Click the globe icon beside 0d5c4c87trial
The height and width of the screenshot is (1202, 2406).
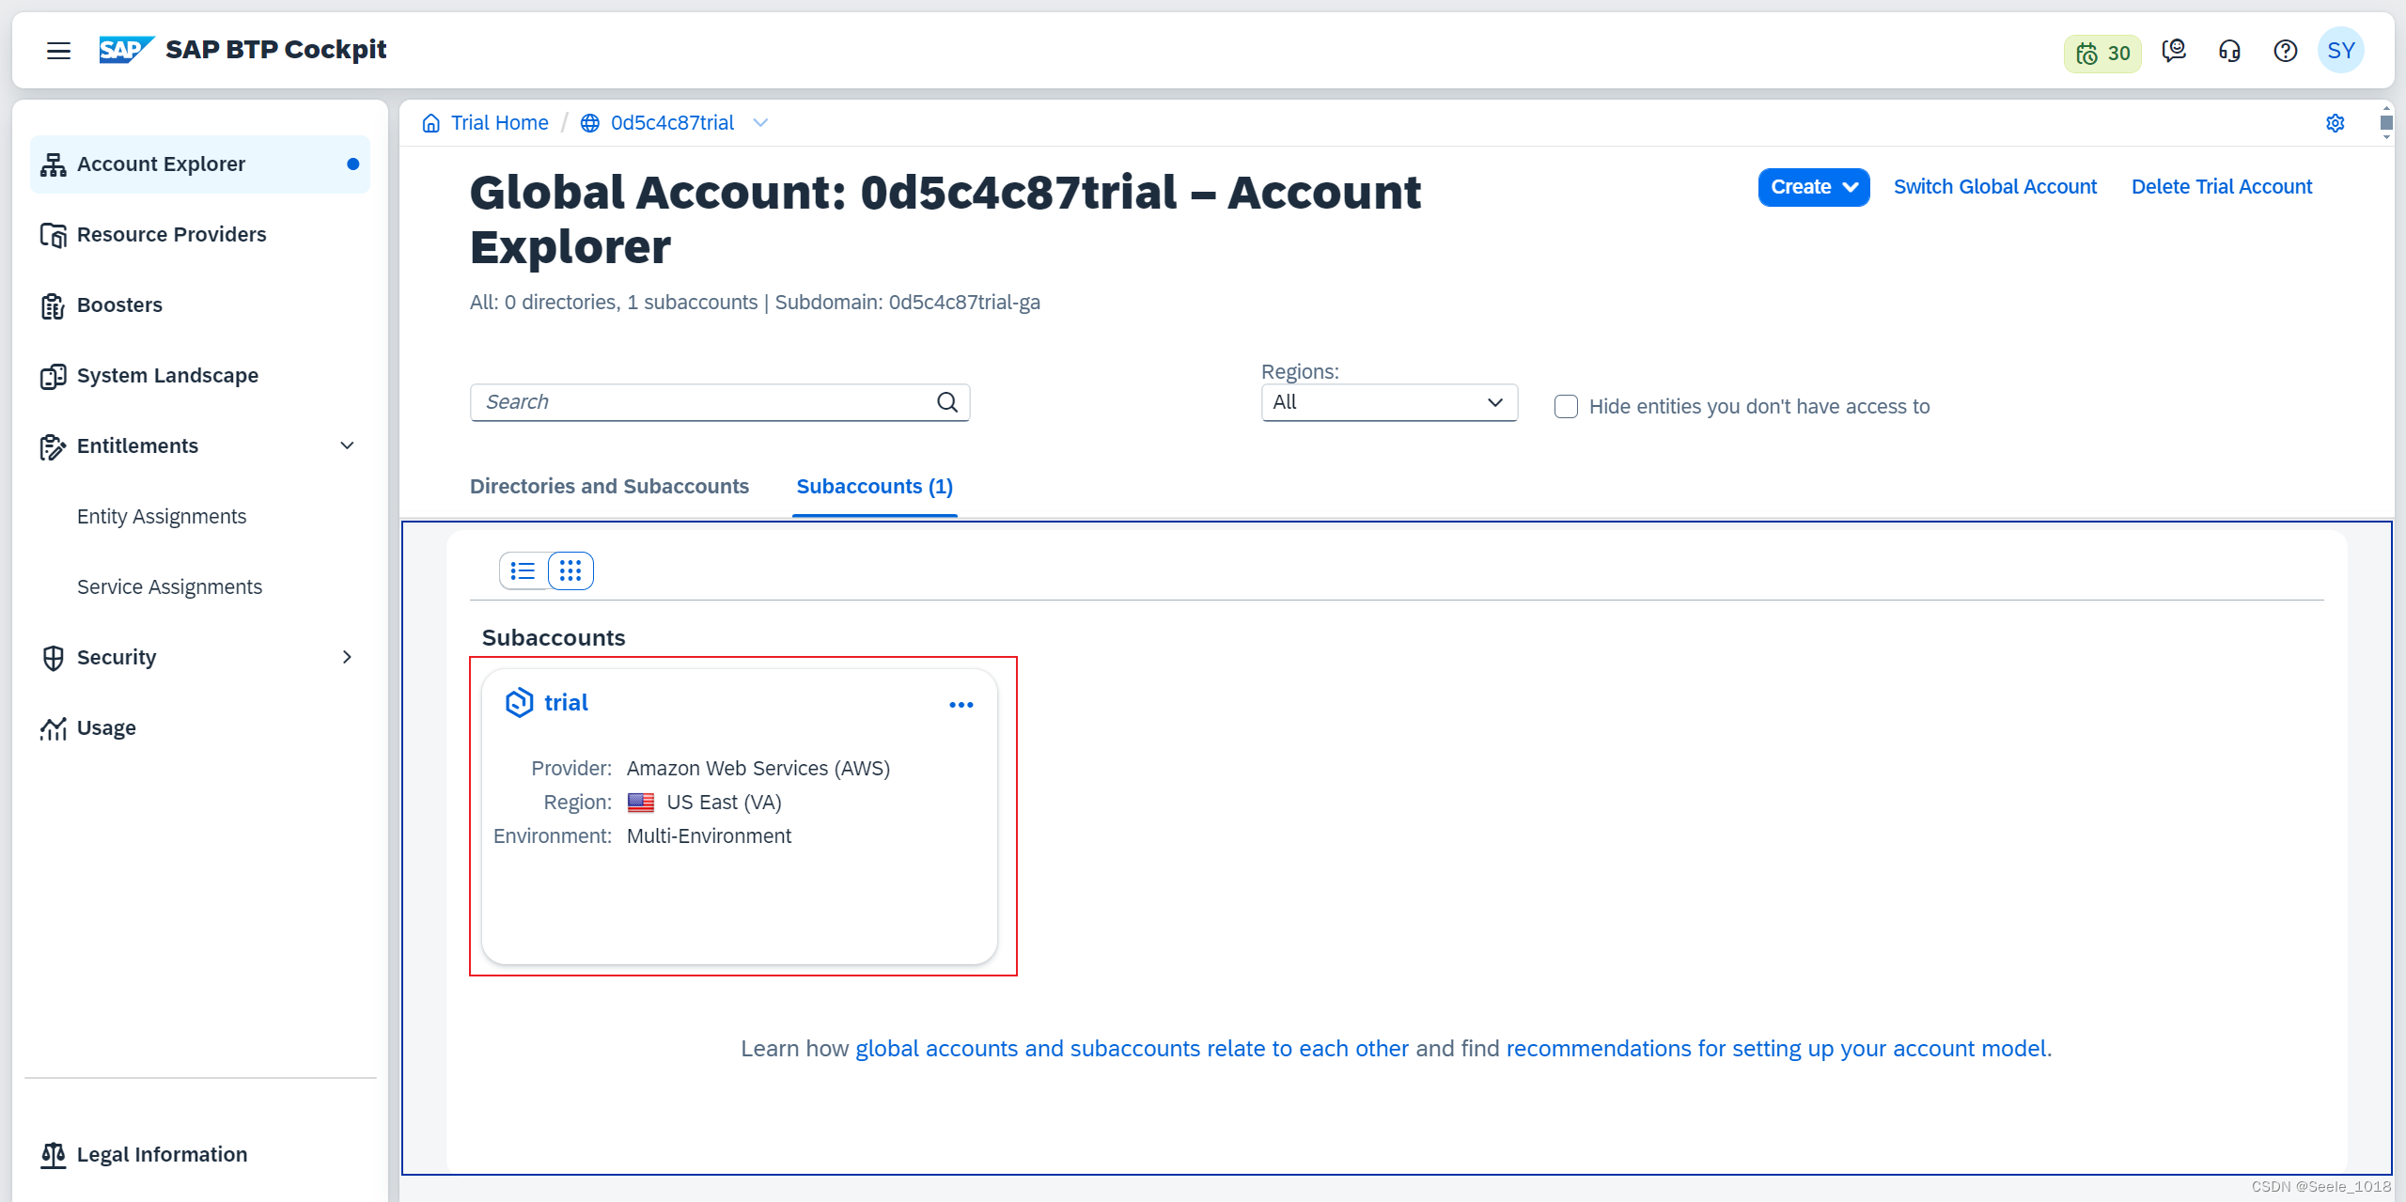pos(590,123)
